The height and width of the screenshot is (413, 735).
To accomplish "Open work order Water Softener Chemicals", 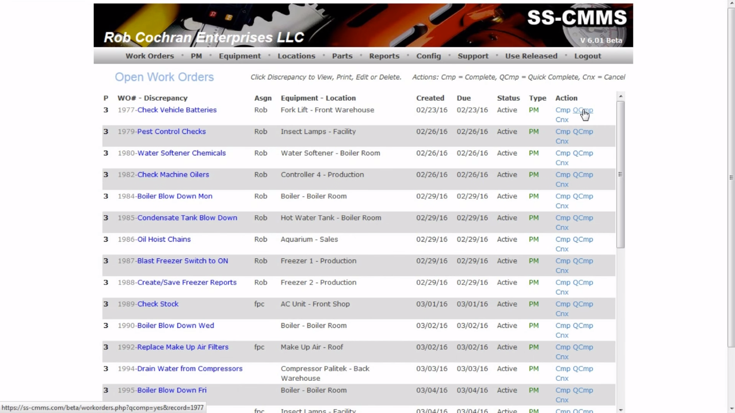I will tap(181, 153).
